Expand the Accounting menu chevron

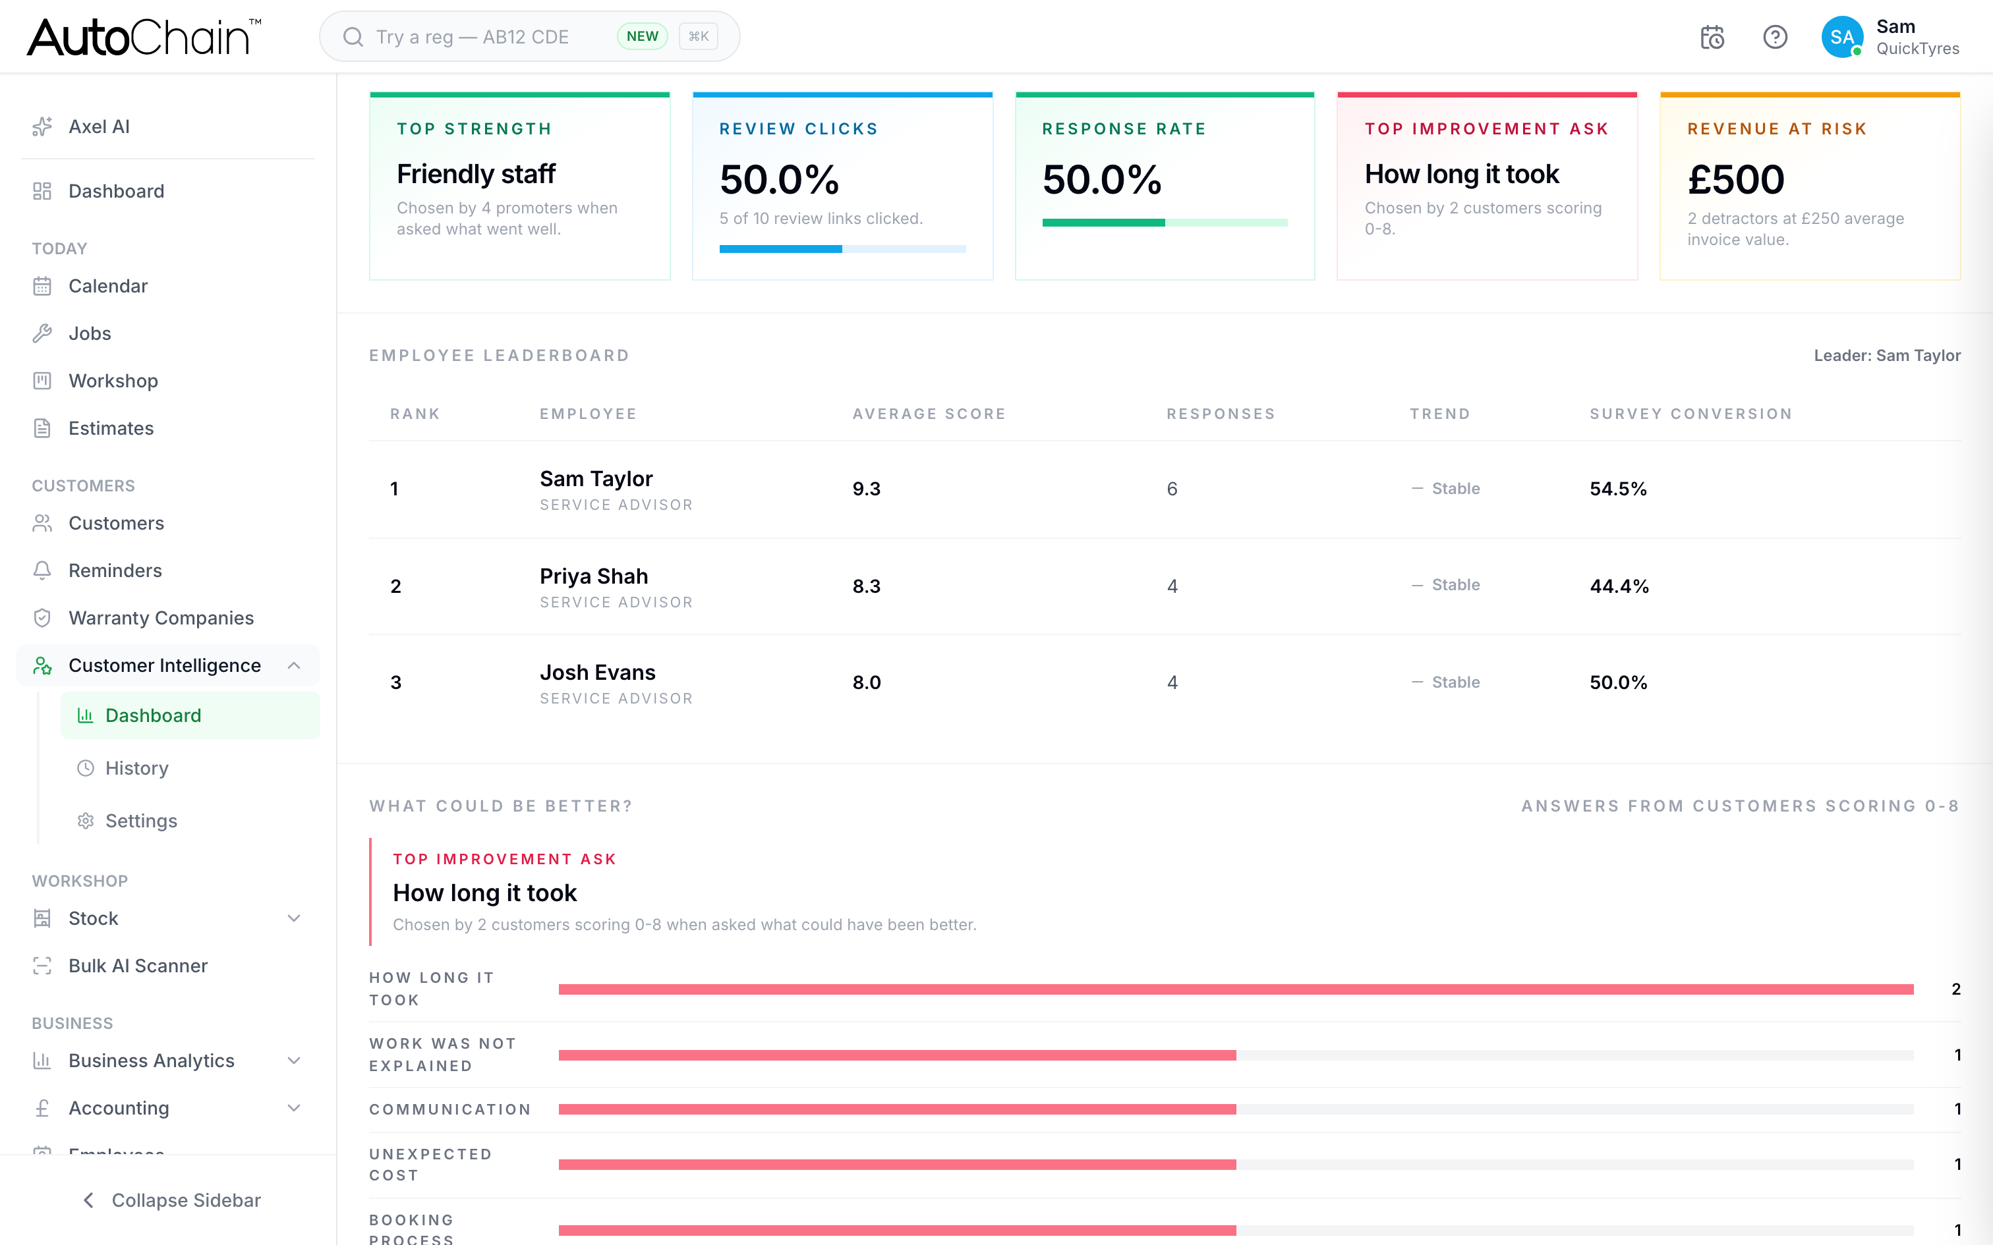pyautogui.click(x=294, y=1108)
